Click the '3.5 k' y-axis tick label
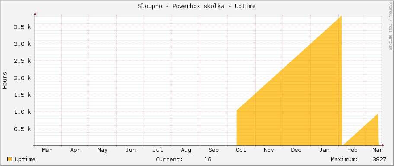Screen dimensions: 394x166 tap(22, 27)
